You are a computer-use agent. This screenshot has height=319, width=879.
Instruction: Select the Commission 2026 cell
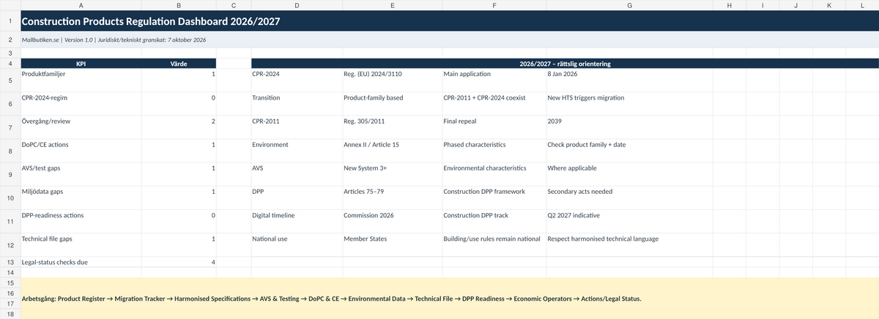pyautogui.click(x=392, y=221)
